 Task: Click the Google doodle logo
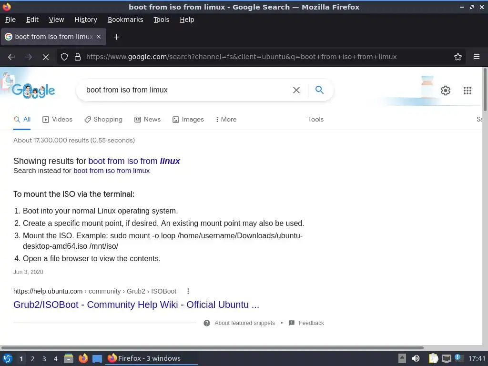(33, 90)
